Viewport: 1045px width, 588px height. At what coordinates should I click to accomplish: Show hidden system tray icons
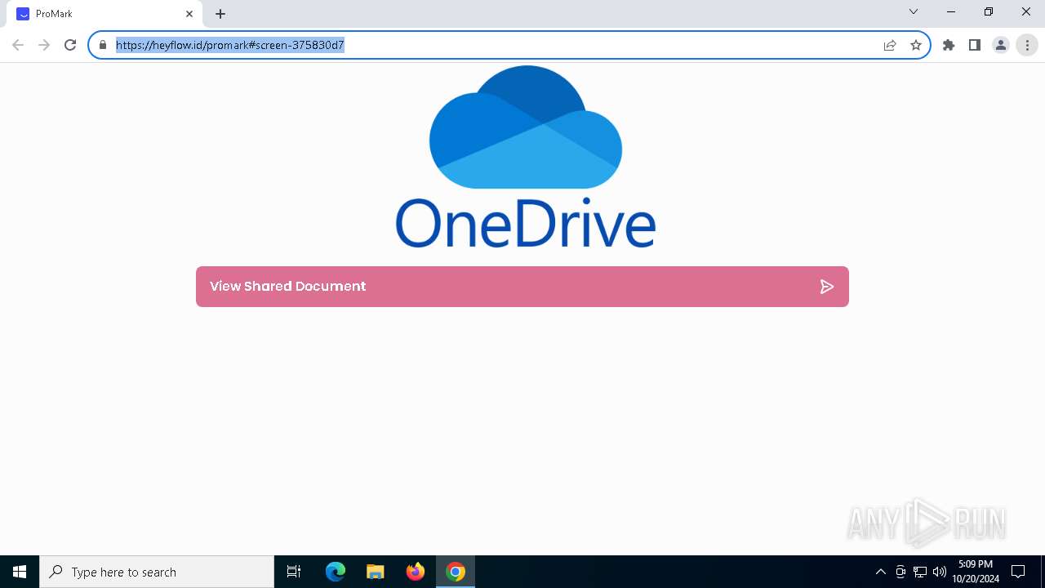click(881, 572)
